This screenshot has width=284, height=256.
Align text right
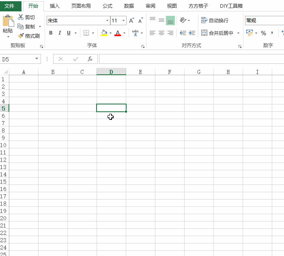(170, 33)
